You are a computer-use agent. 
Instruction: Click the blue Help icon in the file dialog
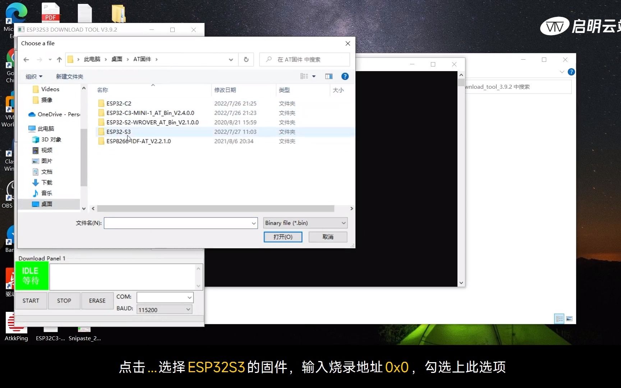click(345, 76)
